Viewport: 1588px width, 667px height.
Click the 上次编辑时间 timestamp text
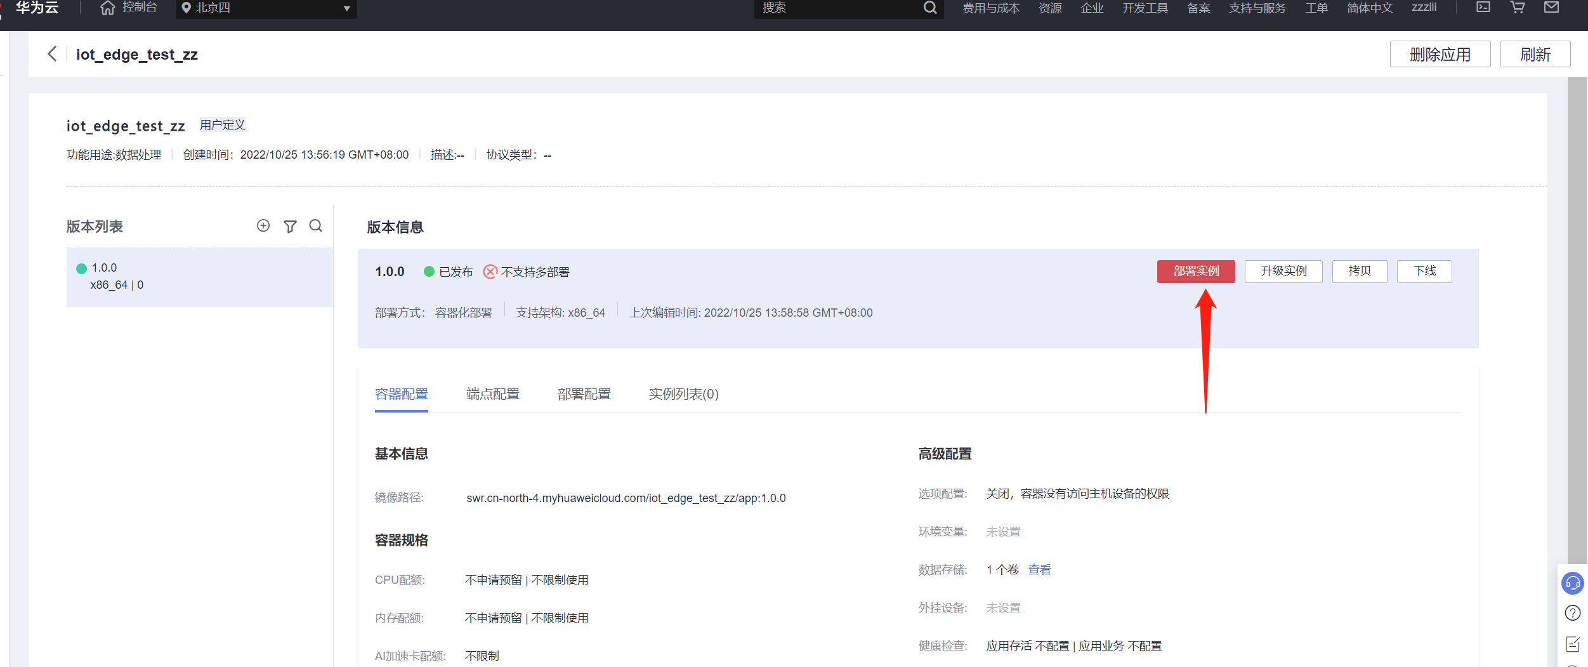pos(751,313)
